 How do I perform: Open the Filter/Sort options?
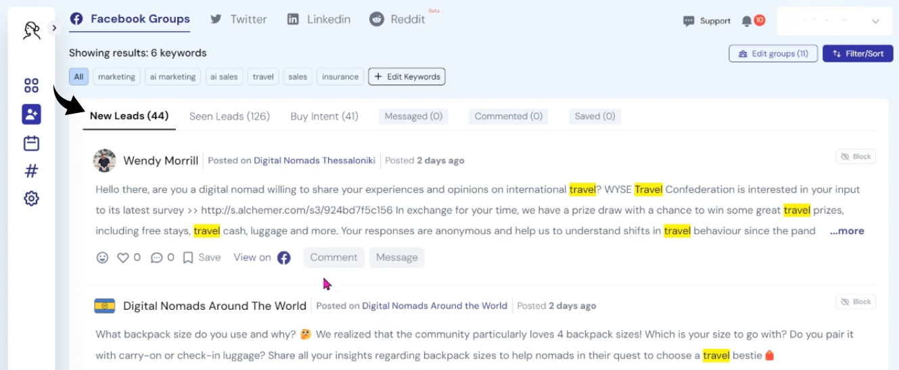click(x=858, y=53)
